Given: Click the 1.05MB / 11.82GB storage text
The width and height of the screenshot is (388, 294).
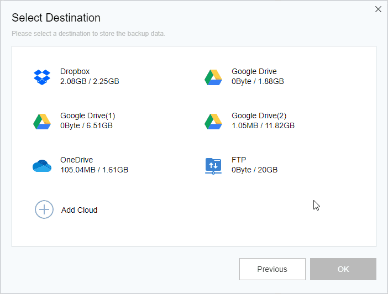Looking at the screenshot, I should 263,125.
